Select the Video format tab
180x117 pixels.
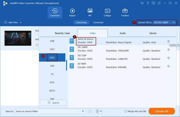coord(92,33)
